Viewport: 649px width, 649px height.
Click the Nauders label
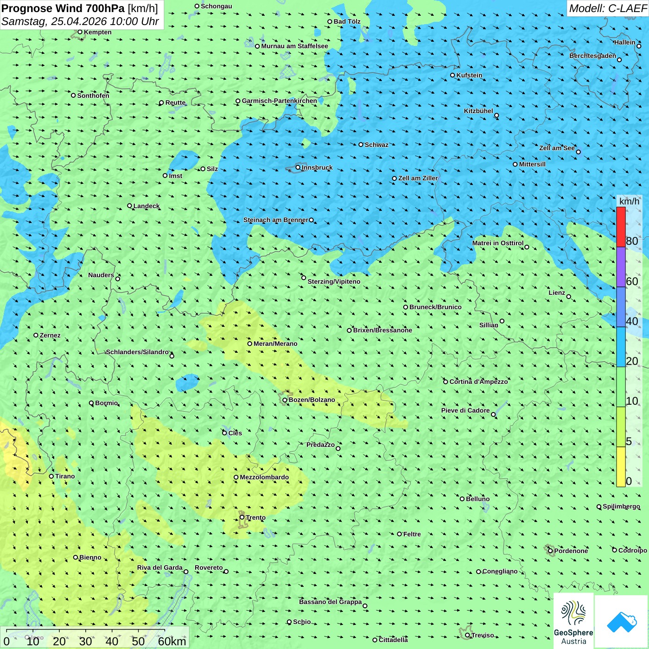(x=101, y=275)
